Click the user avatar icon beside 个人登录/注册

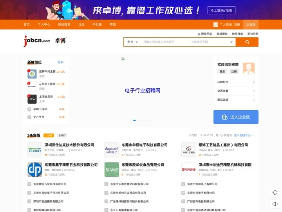215,24
